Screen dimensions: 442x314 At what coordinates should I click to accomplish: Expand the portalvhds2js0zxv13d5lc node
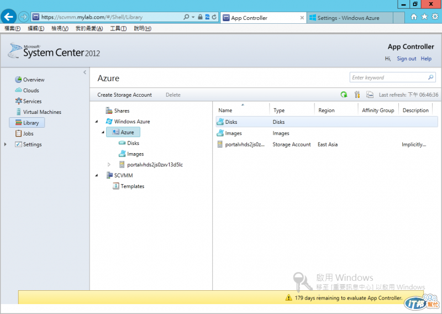(109, 165)
